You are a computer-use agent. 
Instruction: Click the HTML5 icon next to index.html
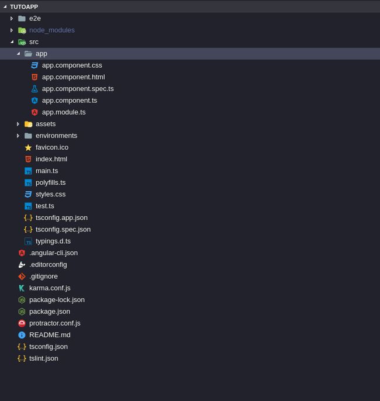(28, 159)
